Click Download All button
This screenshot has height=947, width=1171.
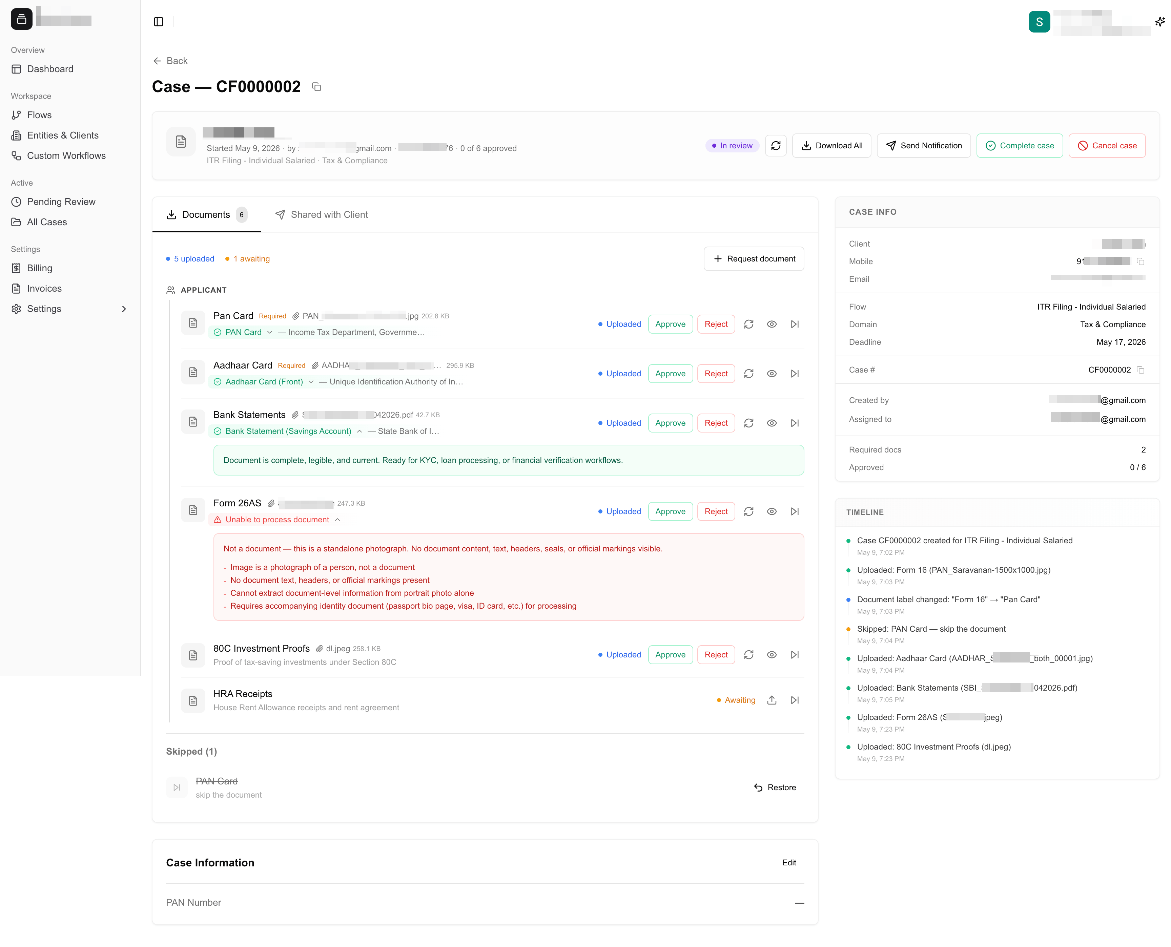coord(831,146)
